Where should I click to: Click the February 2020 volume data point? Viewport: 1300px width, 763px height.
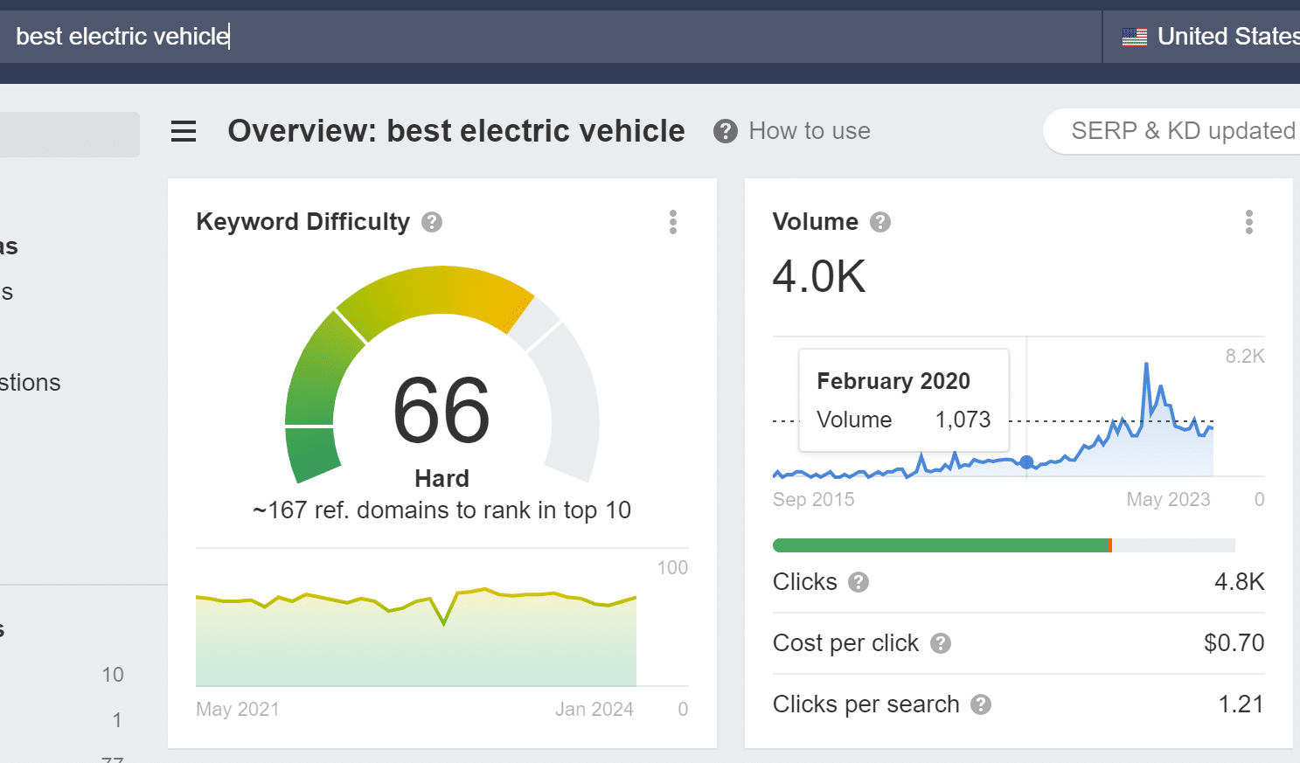(x=1026, y=462)
